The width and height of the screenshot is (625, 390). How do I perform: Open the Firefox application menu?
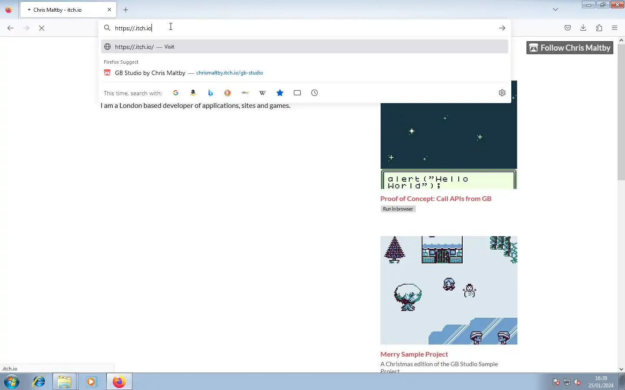pyautogui.click(x=615, y=28)
